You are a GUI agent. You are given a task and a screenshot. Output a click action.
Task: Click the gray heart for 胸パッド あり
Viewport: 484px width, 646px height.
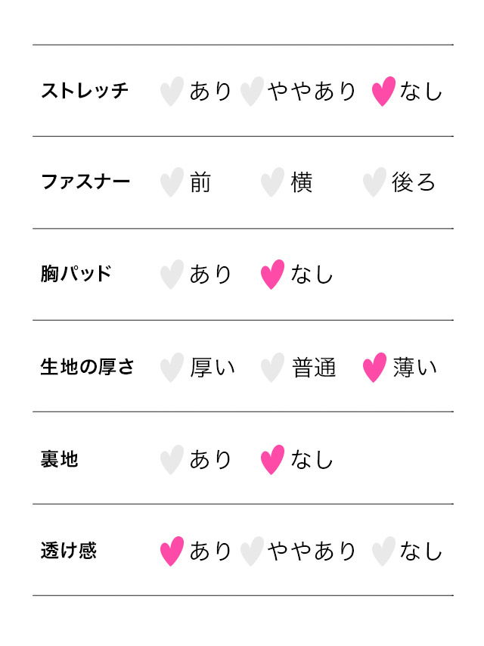[x=172, y=275]
